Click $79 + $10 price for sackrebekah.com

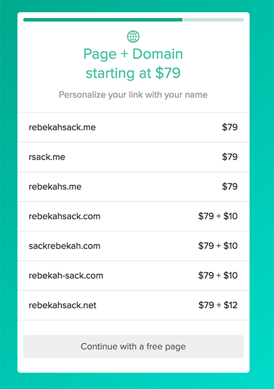click(x=218, y=246)
